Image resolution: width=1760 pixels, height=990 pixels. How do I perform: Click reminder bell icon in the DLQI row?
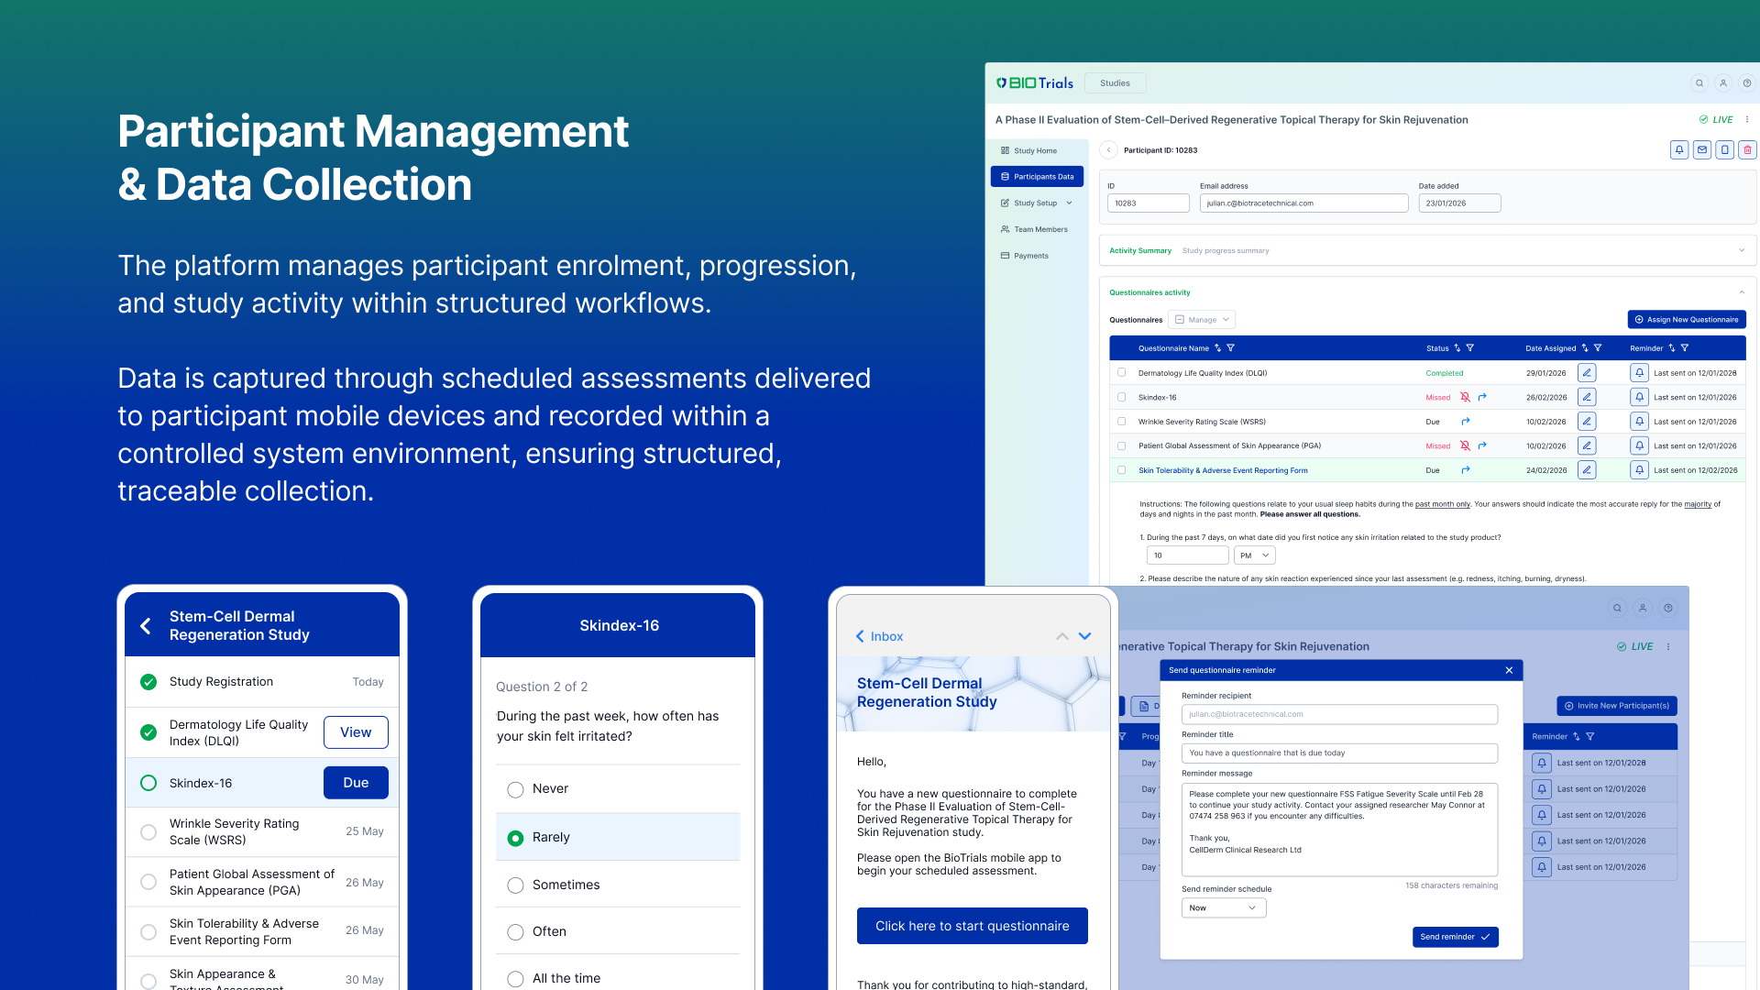point(1639,373)
